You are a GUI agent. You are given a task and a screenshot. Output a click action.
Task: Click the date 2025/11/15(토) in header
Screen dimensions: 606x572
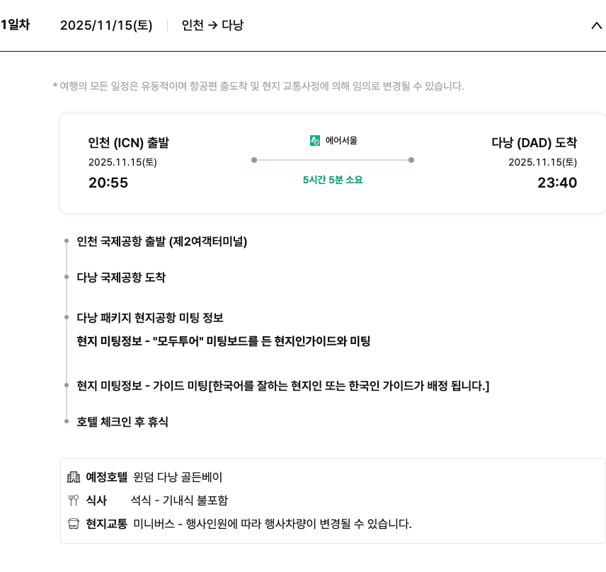(106, 25)
